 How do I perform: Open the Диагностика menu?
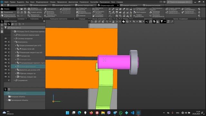click(x=73, y=2)
